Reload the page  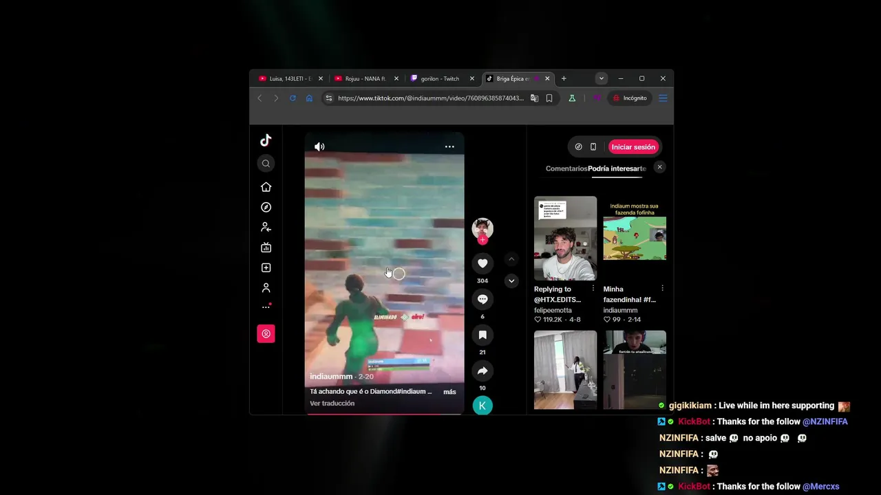click(293, 98)
